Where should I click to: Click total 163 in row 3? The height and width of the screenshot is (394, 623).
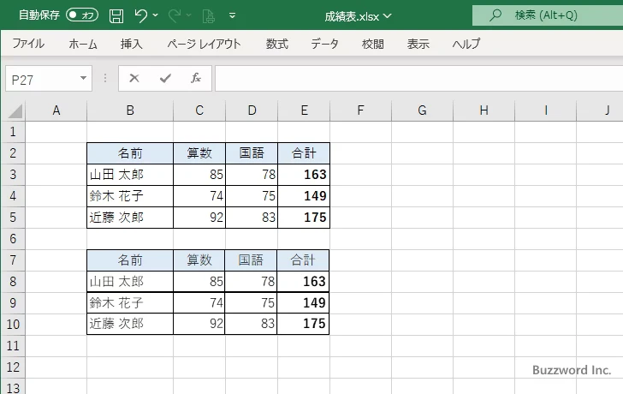coord(304,175)
